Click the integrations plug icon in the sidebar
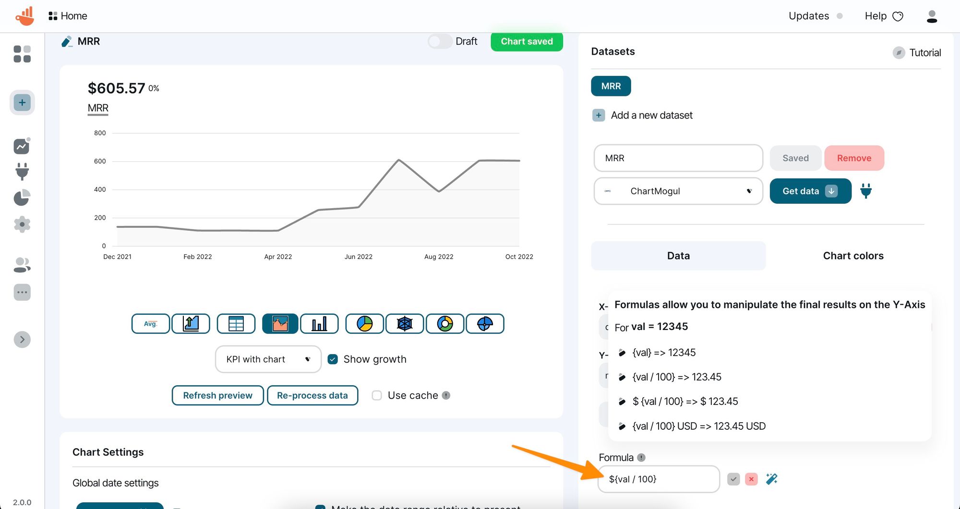This screenshot has height=509, width=960. 22,172
